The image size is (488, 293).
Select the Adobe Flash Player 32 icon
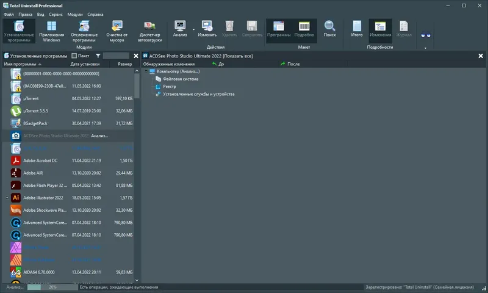(16, 186)
